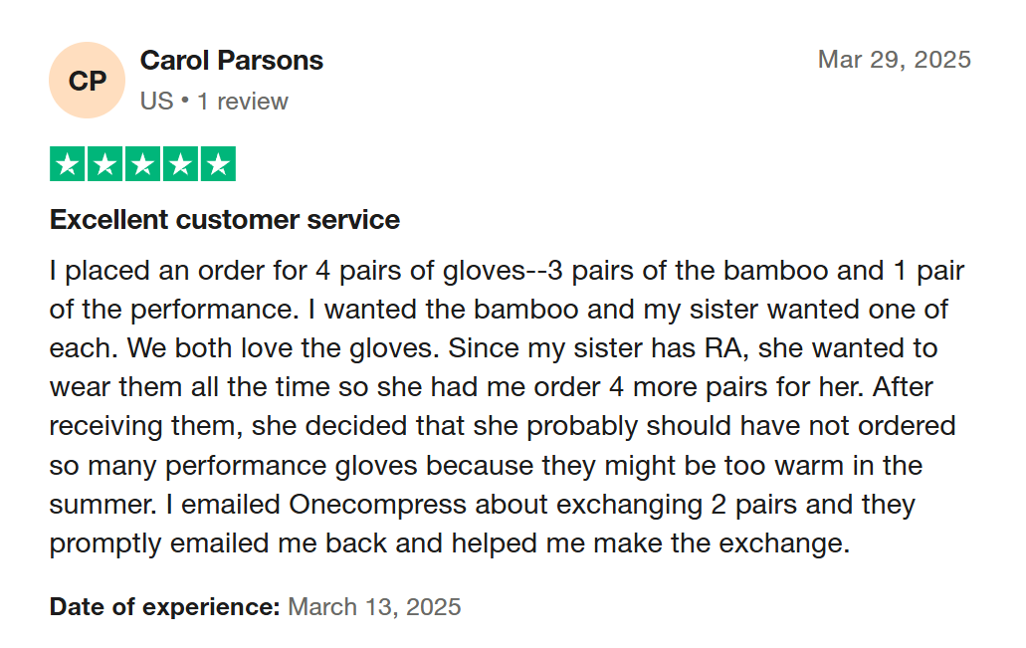The image size is (1026, 648).
Task: Click the fourth green rating star
Action: pyautogui.click(x=180, y=164)
